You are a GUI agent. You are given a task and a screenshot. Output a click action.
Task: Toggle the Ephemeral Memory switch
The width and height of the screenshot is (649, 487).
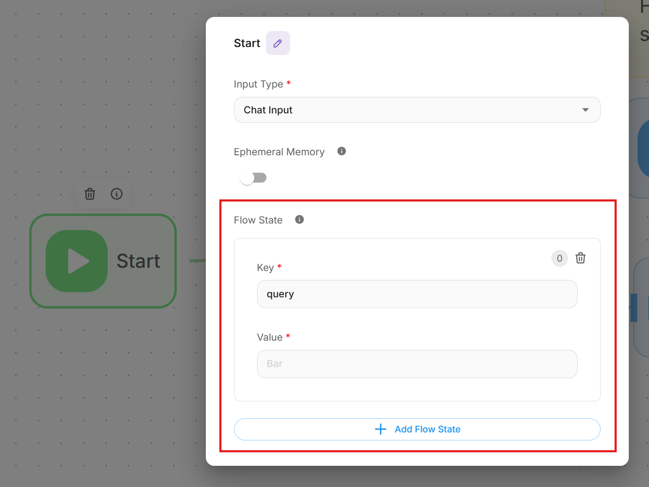(253, 178)
